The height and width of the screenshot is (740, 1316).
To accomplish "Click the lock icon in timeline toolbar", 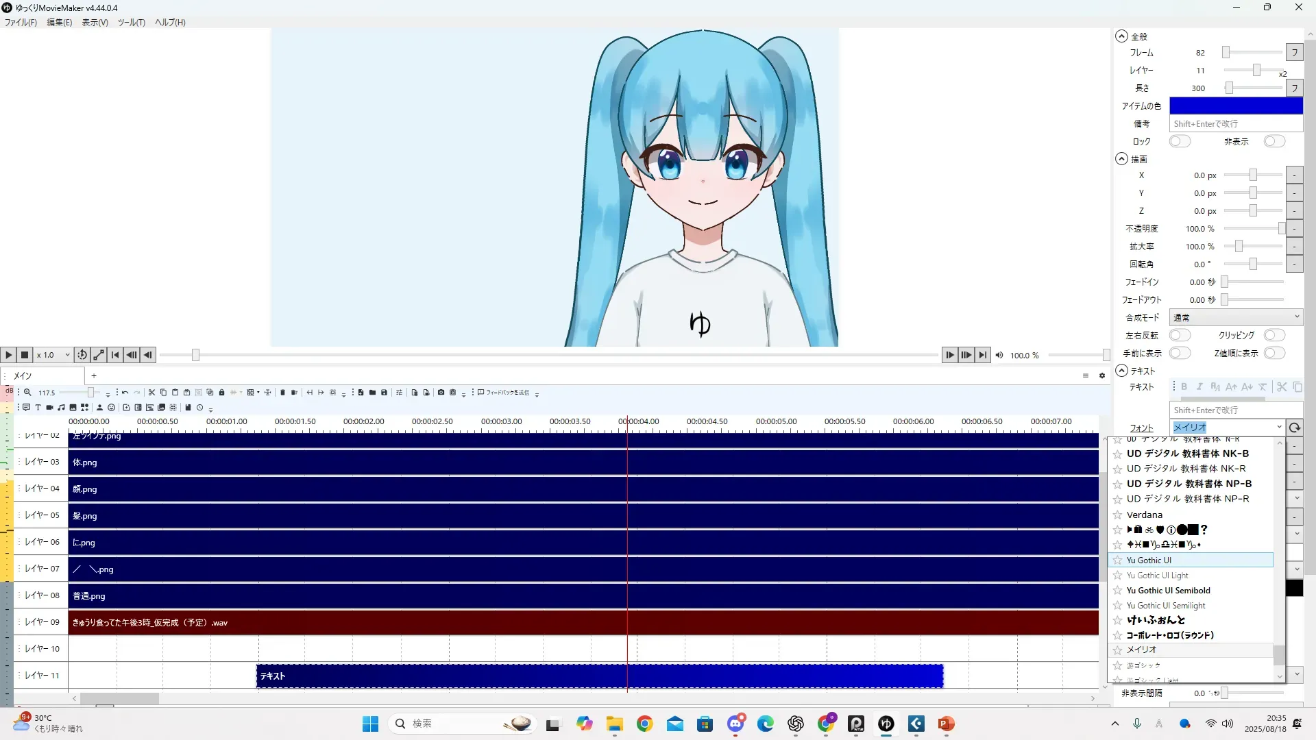I will (x=221, y=393).
